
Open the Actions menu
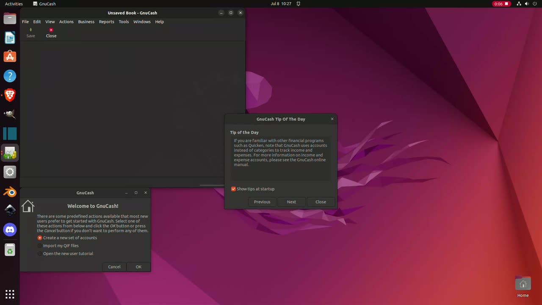[66, 22]
